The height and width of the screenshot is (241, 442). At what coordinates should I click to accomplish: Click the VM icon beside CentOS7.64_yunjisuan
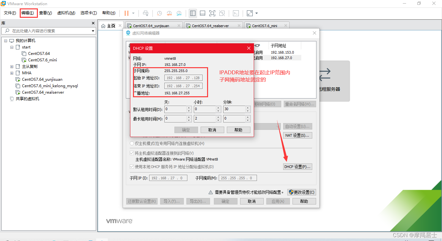[18, 79]
